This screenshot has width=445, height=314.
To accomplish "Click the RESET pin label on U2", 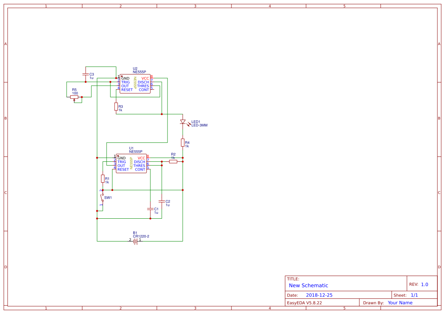I will pos(127,90).
